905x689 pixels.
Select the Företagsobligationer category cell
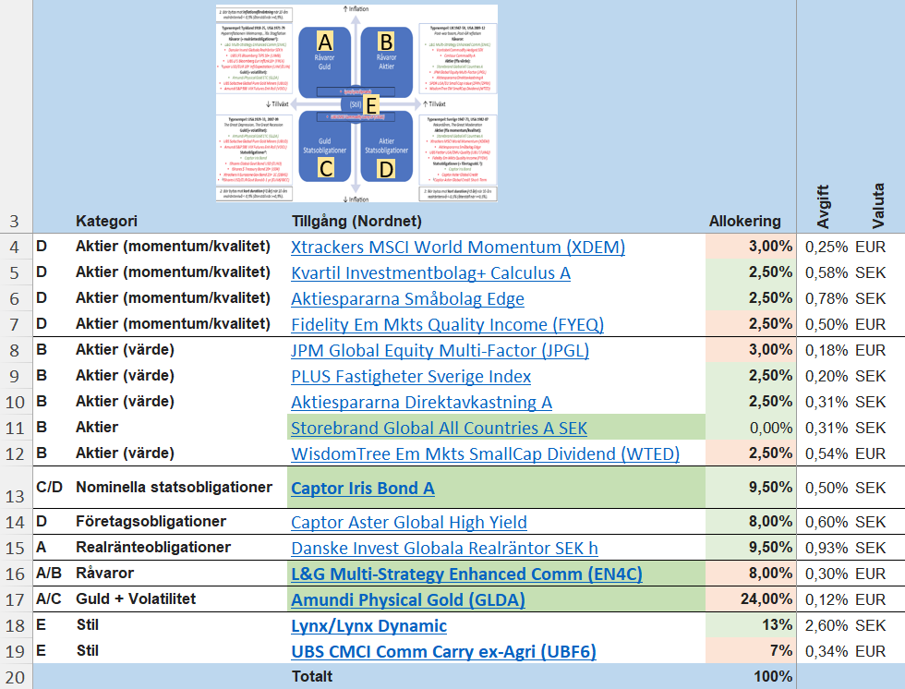pos(151,522)
